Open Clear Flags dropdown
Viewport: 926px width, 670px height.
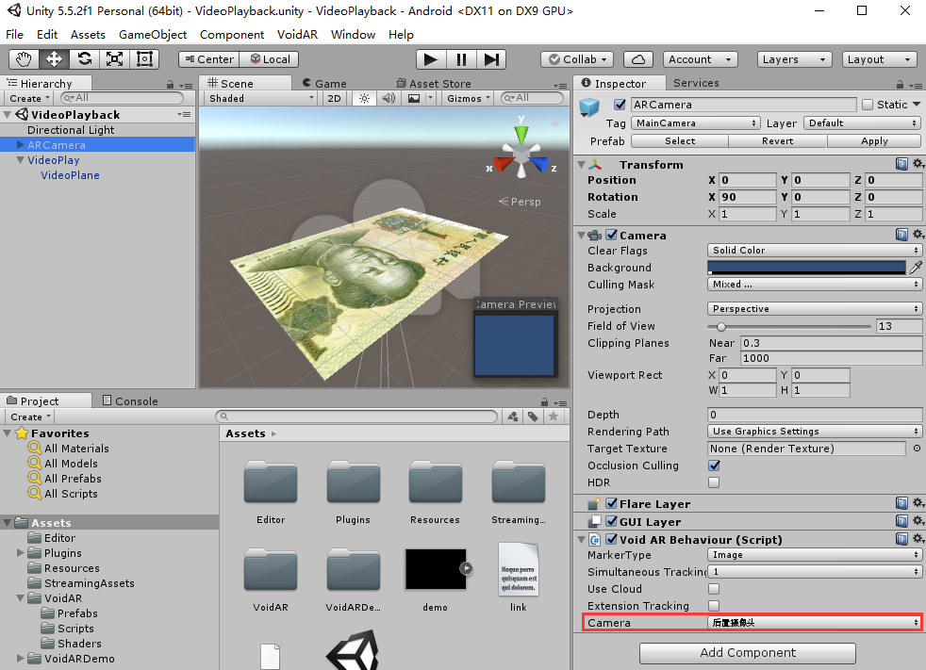click(x=815, y=251)
